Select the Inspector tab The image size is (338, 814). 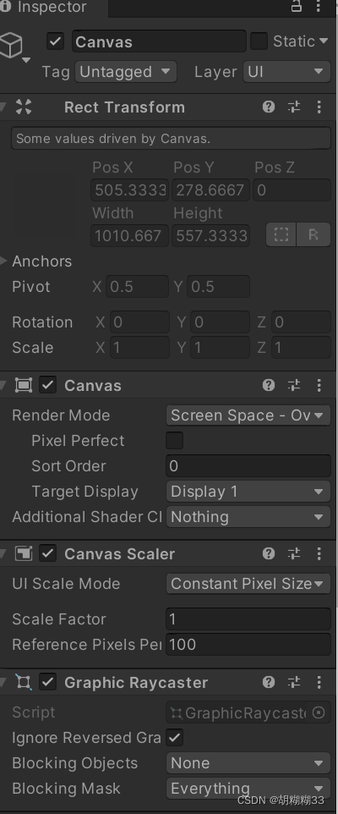53,8
